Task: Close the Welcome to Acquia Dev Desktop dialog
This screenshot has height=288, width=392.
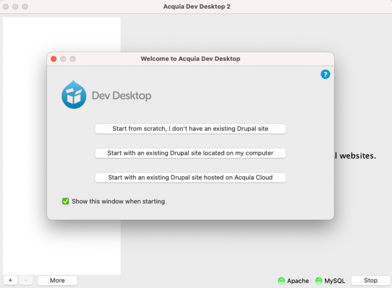Action: pyautogui.click(x=54, y=59)
